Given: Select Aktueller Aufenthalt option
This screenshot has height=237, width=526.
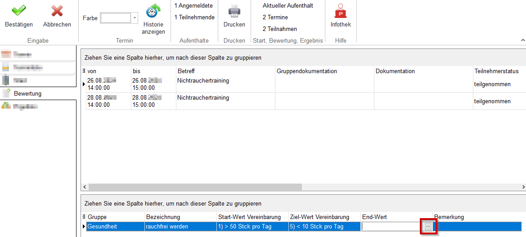Looking at the screenshot, I should 288,6.
